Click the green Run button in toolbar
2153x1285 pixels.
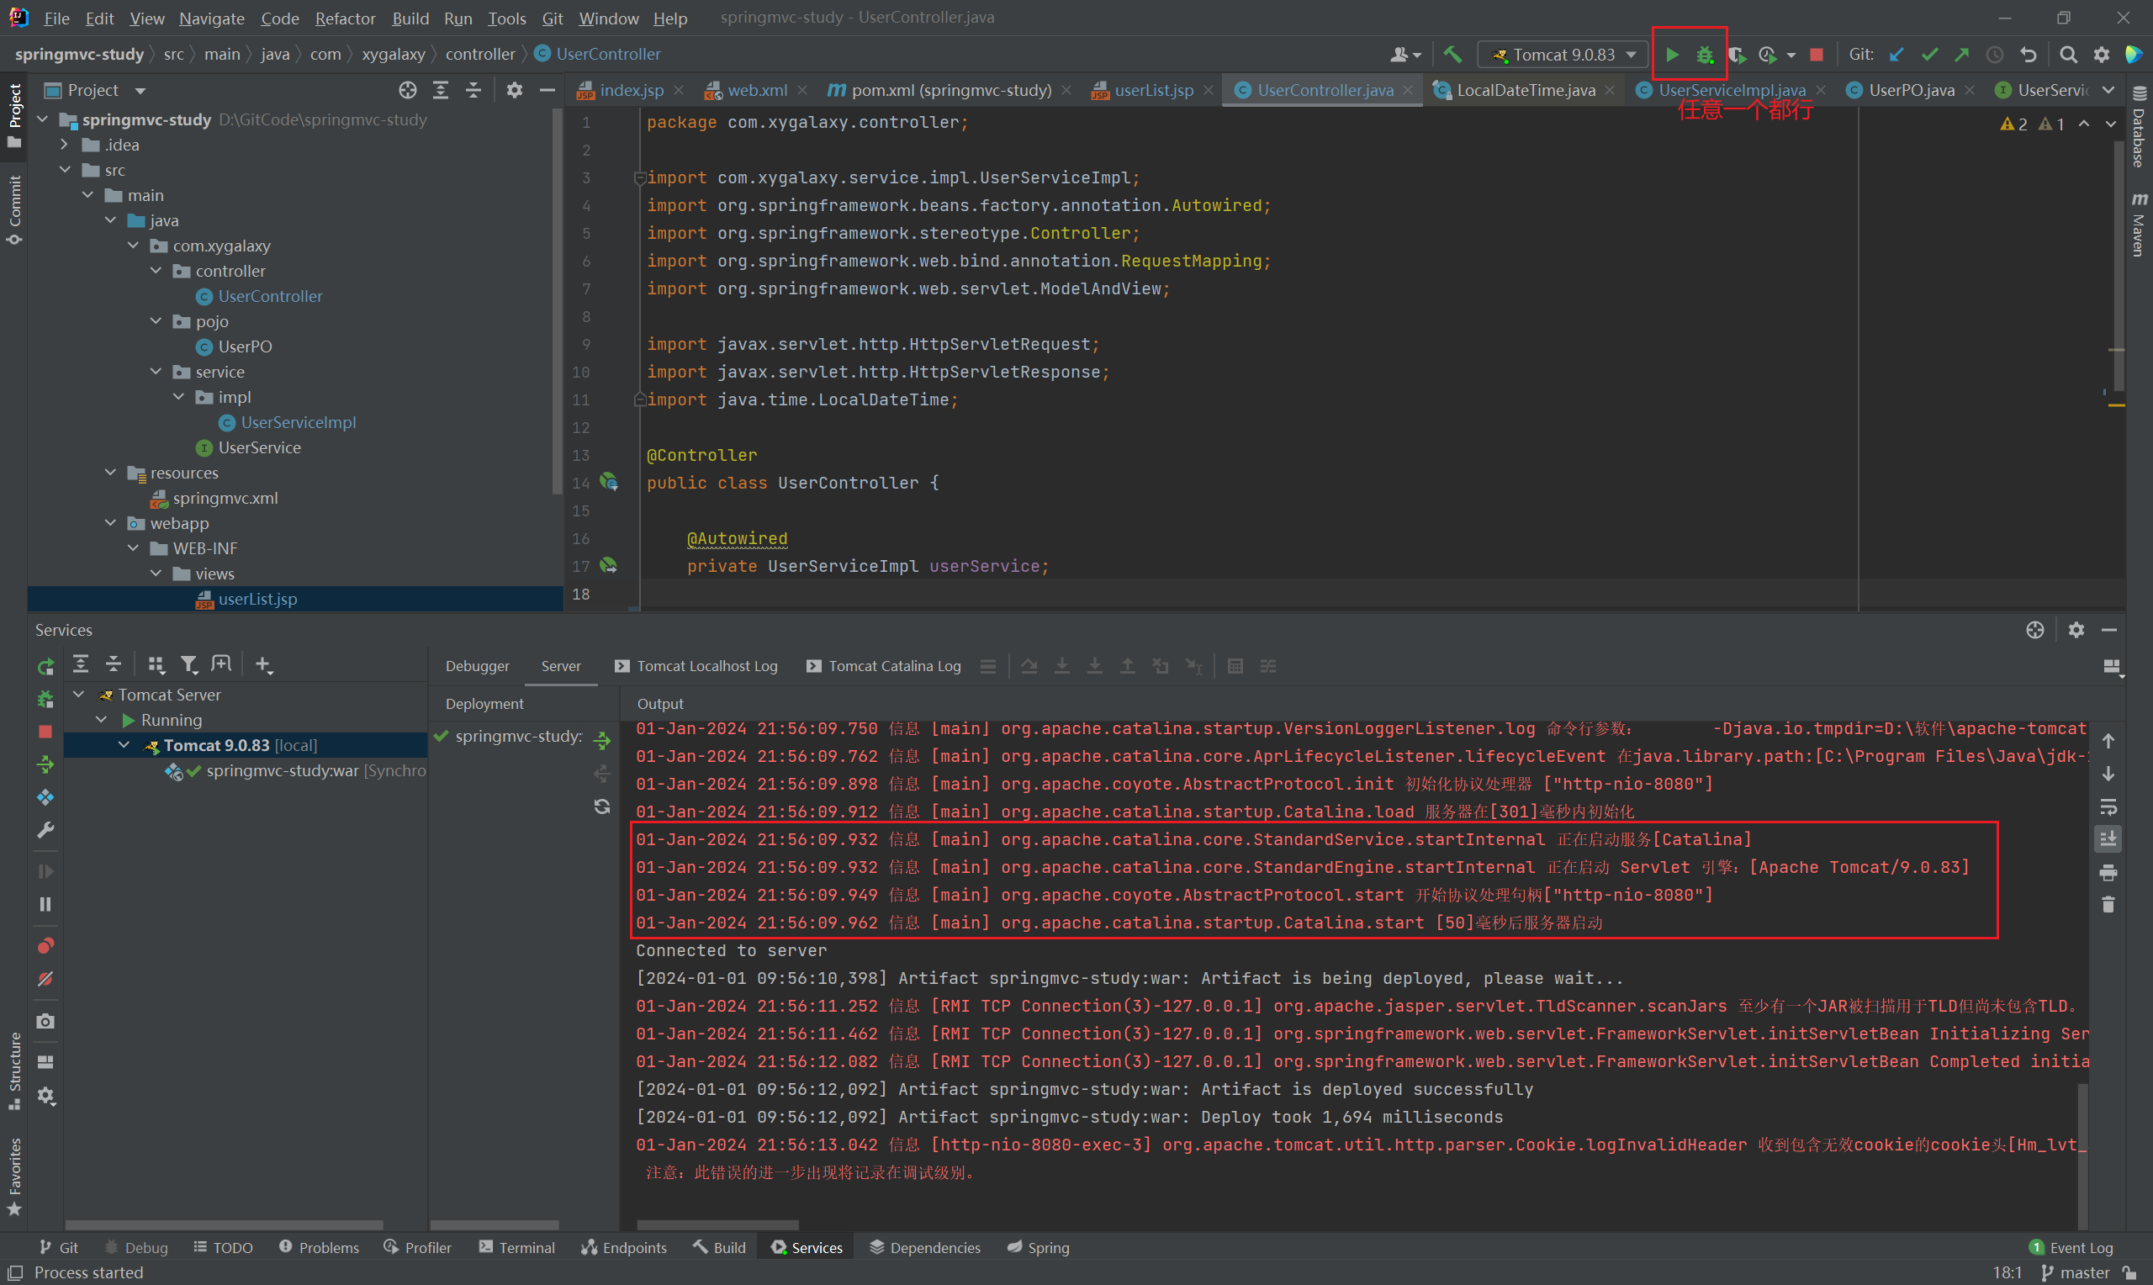(1672, 55)
